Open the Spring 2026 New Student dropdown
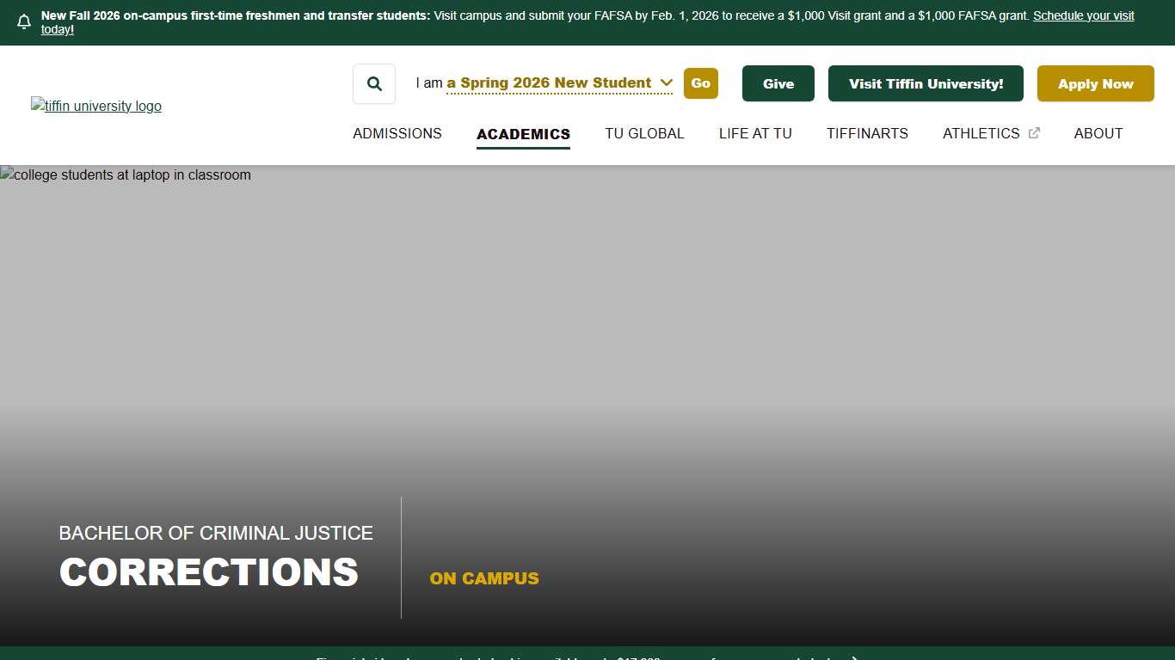 pos(551,82)
